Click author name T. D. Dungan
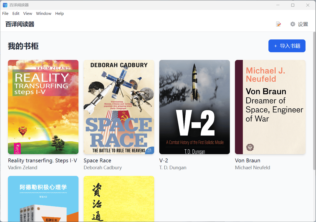This screenshot has height=222, width=316. (173, 167)
